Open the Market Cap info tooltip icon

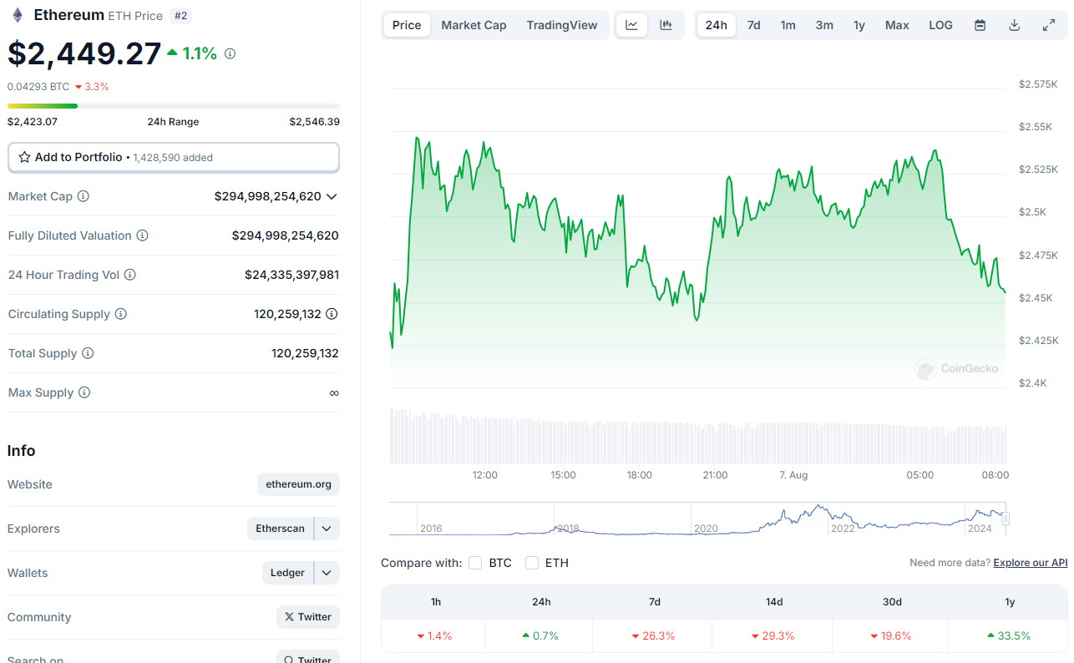(x=83, y=196)
